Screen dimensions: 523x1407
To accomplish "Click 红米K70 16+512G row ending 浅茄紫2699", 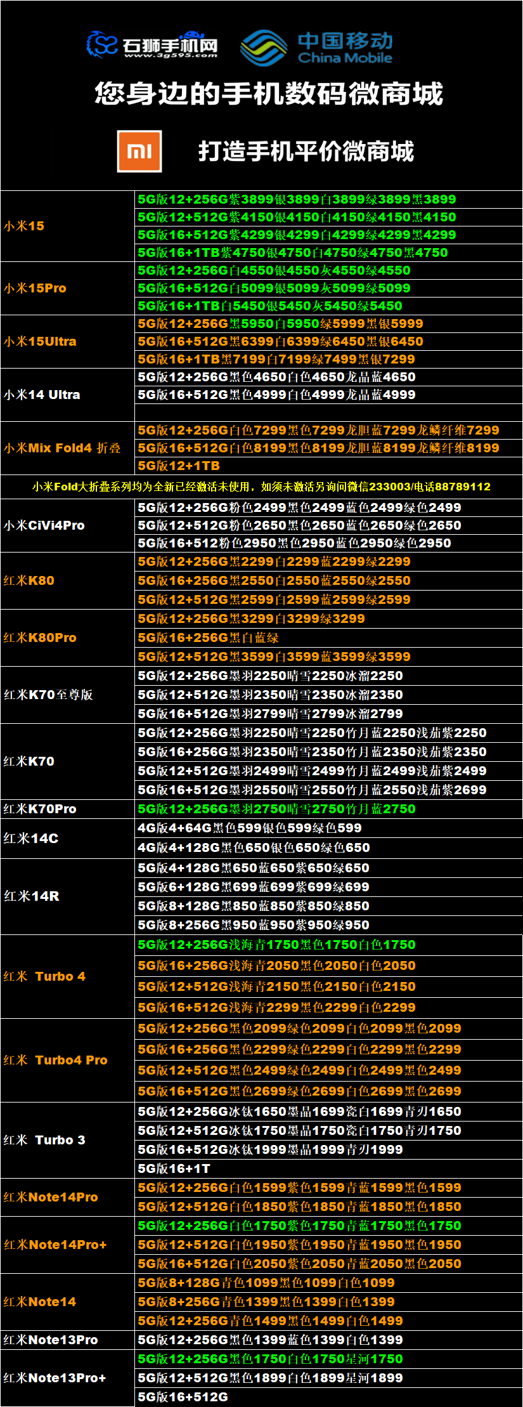I will pos(328,790).
